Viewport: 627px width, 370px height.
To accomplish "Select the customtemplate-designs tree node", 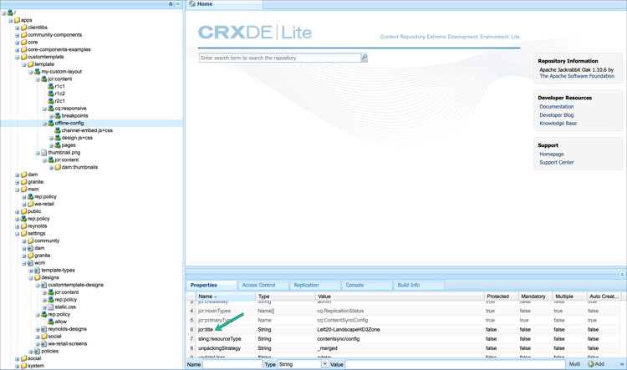I will pos(75,285).
